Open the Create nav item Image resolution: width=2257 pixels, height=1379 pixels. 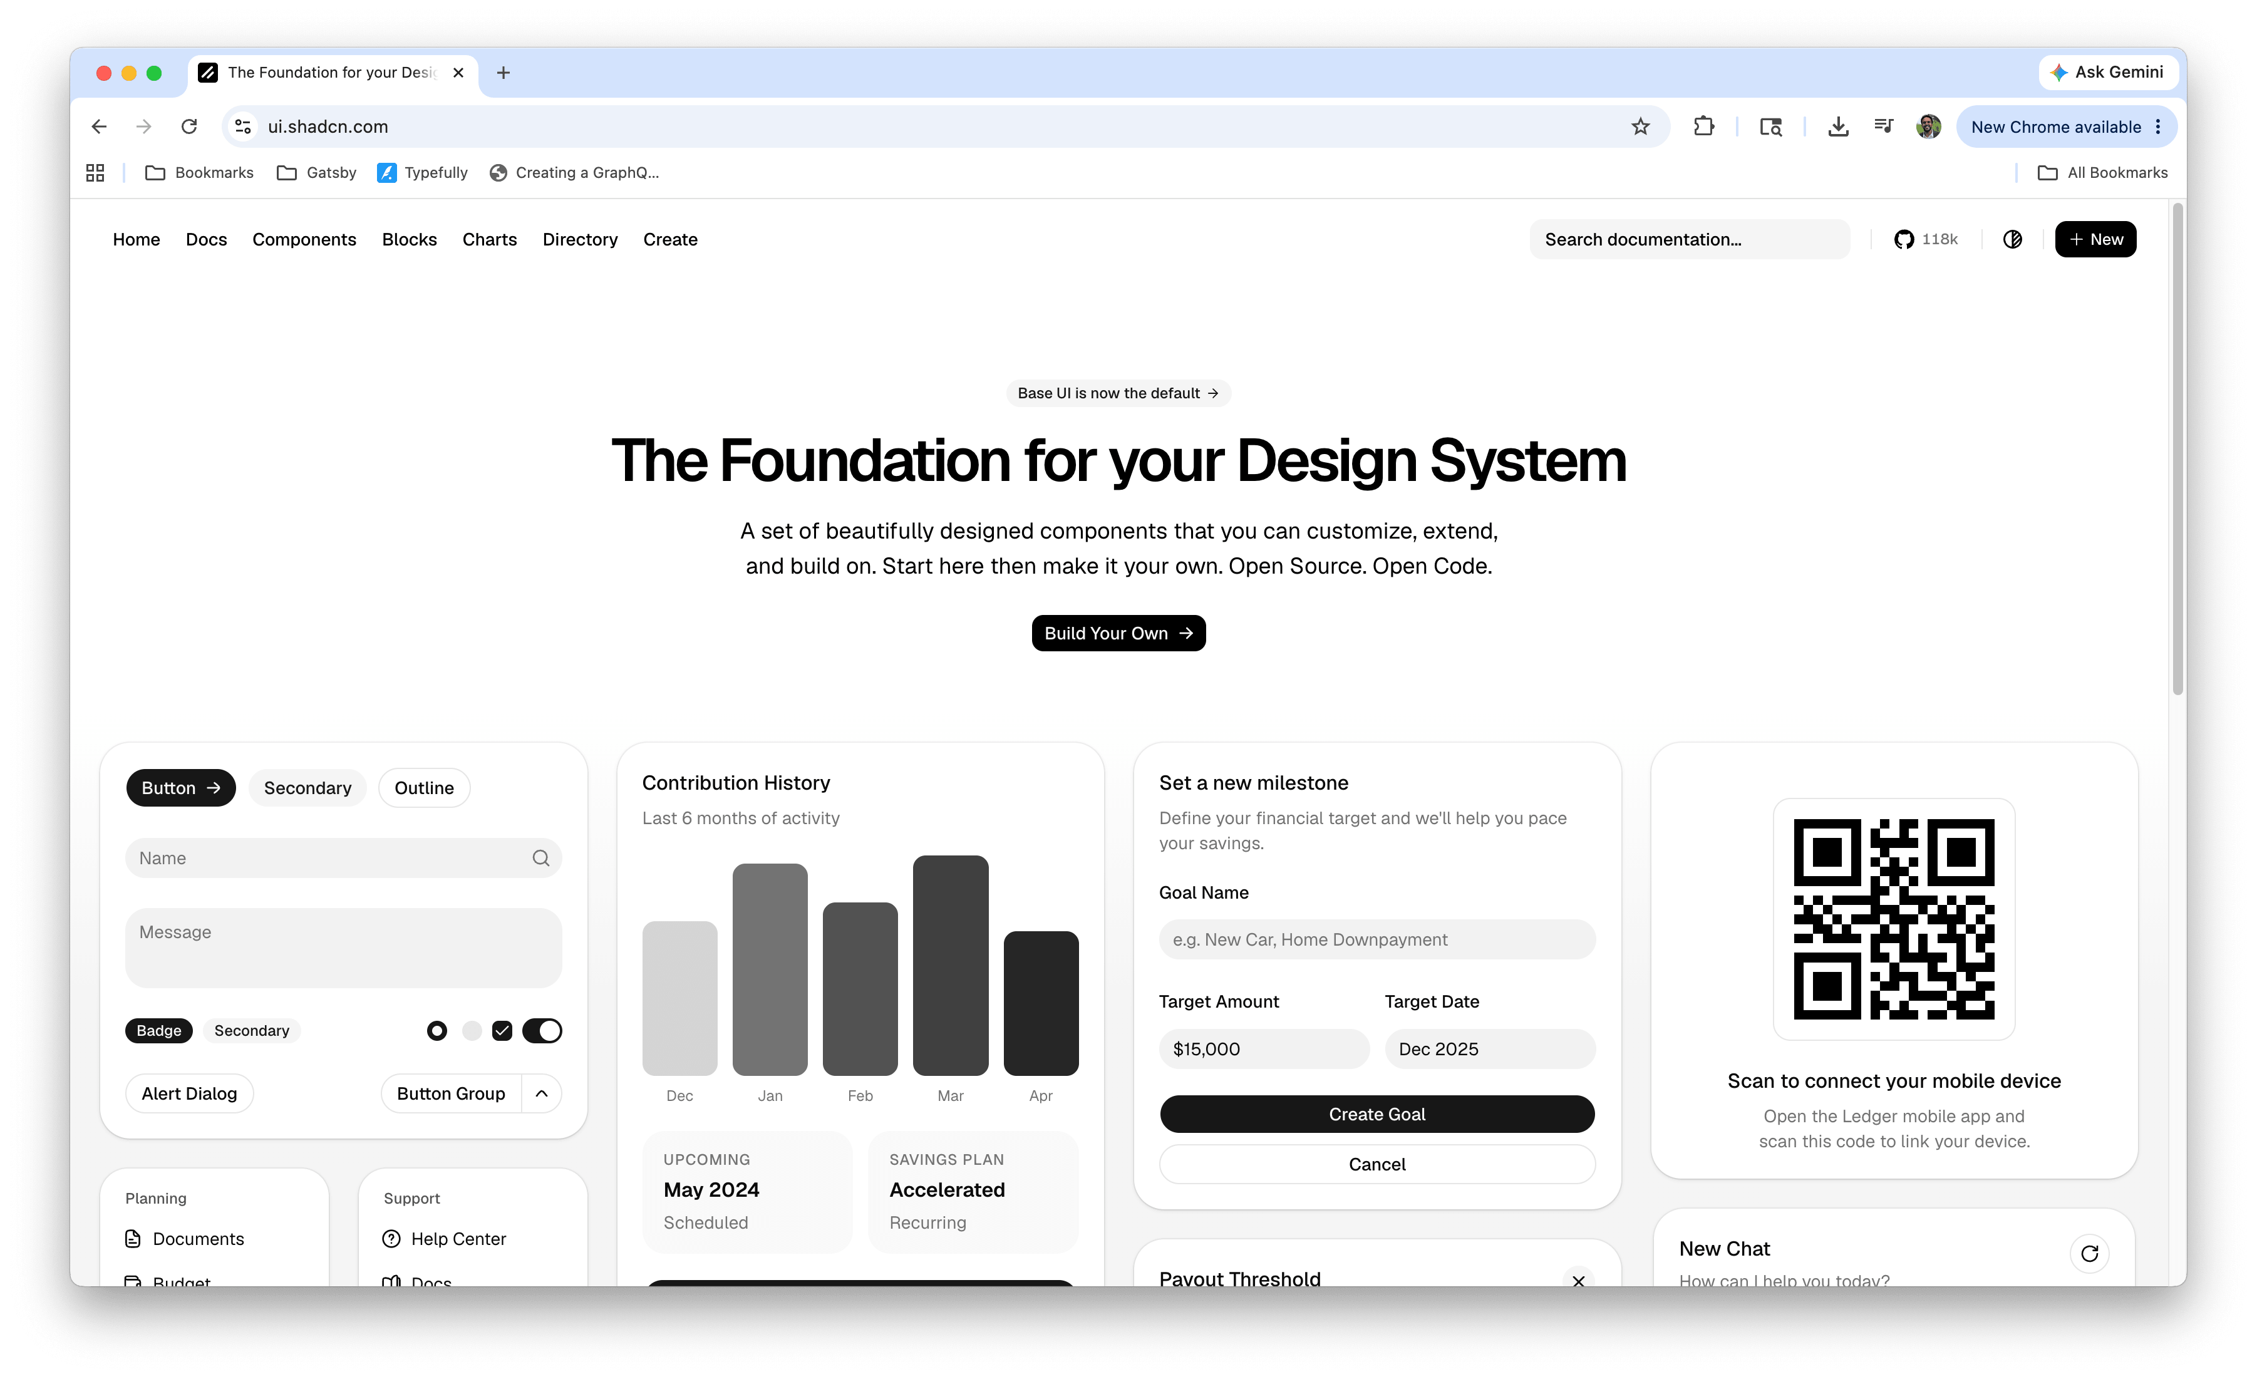(669, 239)
